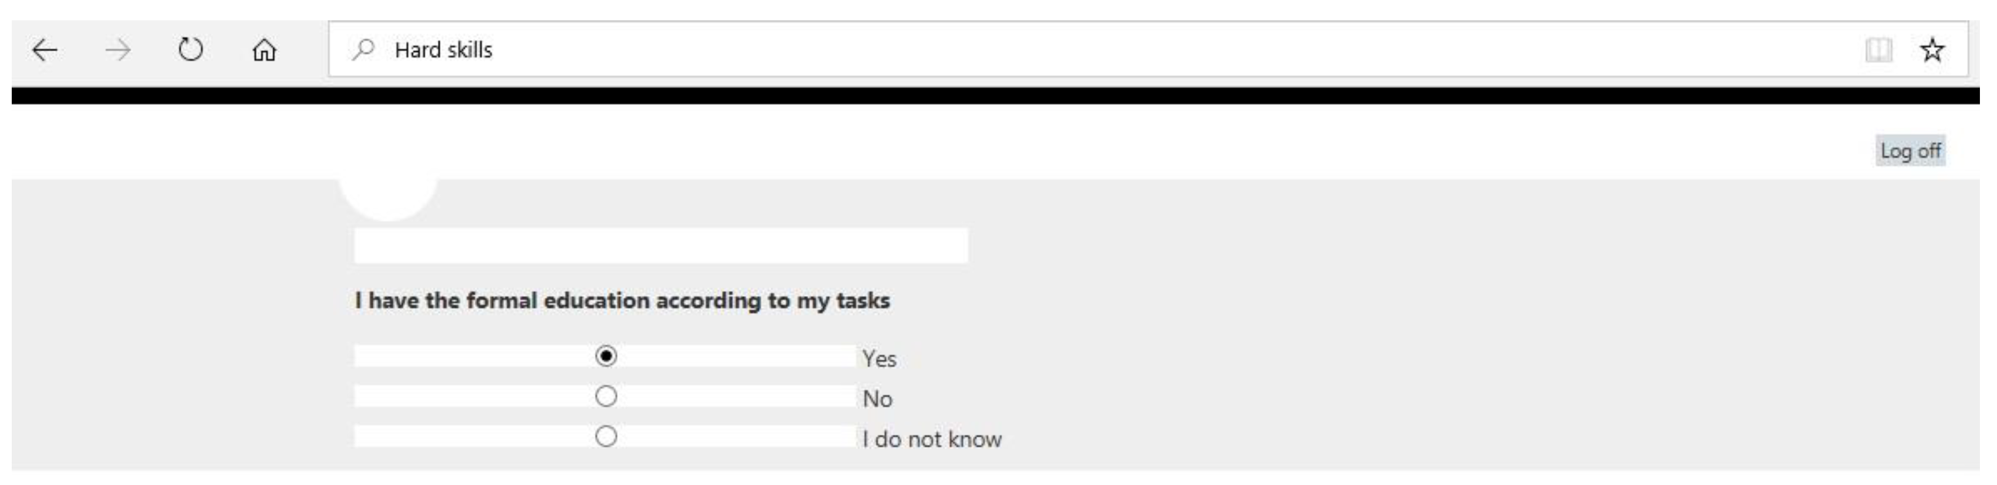The width and height of the screenshot is (1997, 485).
Task: Click the "I have the formal education" question text
Action: [622, 300]
